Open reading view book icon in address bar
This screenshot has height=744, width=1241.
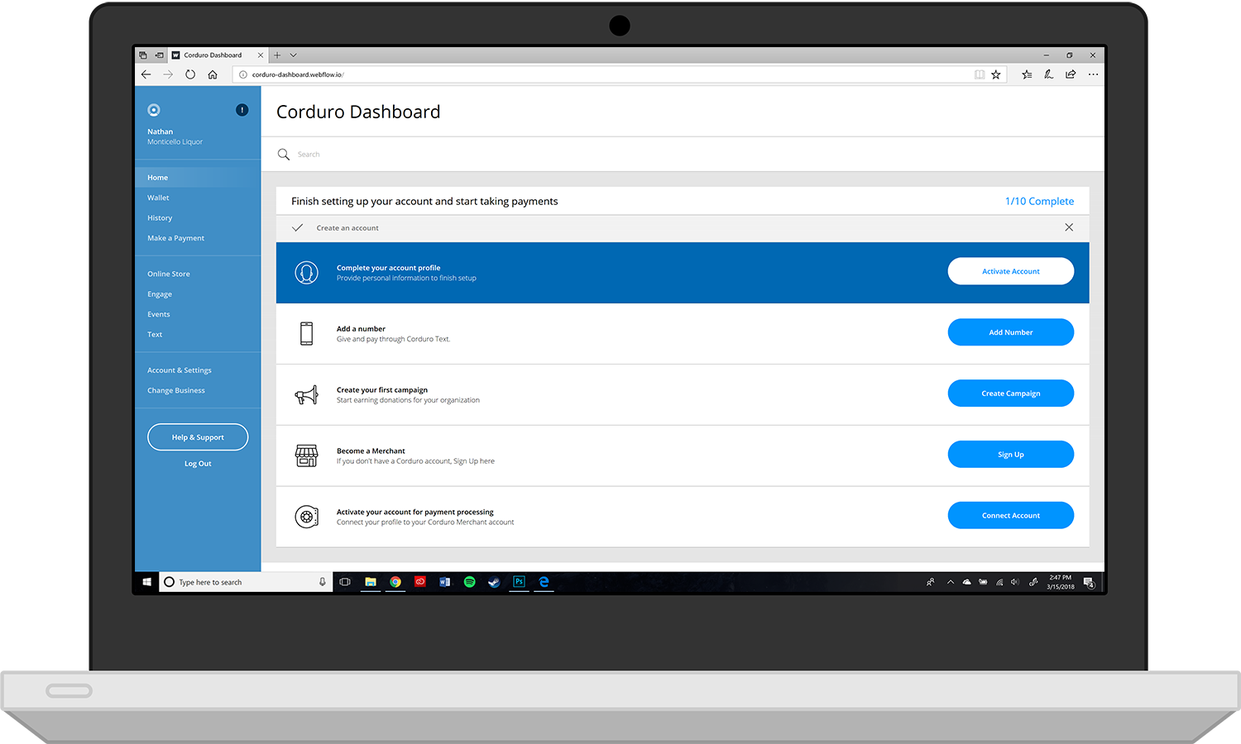980,74
